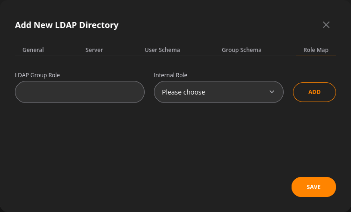Click the Role Map tab
The height and width of the screenshot is (212, 351).
pyautogui.click(x=315, y=50)
